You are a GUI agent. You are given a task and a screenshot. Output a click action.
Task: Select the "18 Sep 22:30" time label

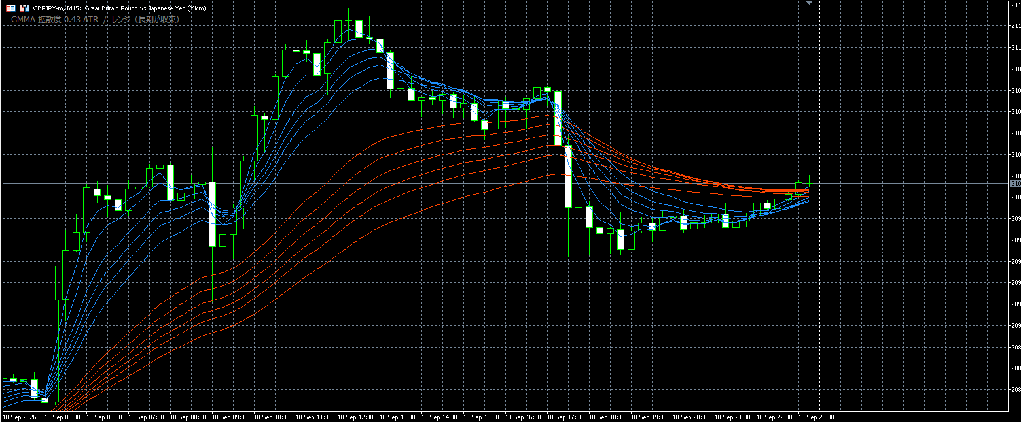[774, 417]
